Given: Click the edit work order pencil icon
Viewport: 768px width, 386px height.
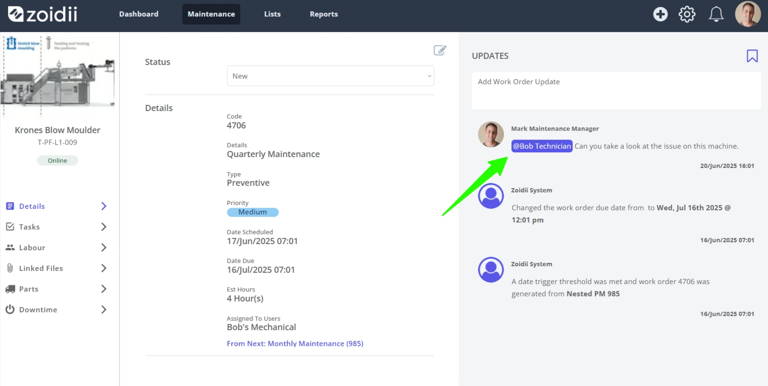Looking at the screenshot, I should (x=440, y=50).
